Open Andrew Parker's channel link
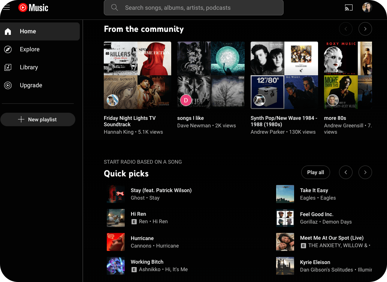 click(x=267, y=132)
